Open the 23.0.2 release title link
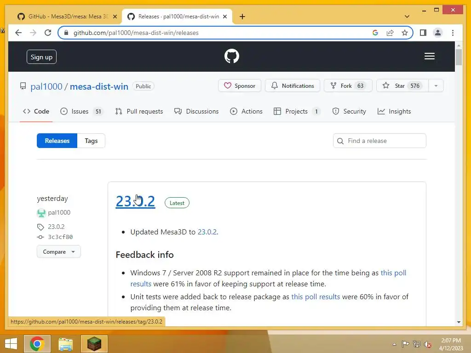 click(136, 201)
